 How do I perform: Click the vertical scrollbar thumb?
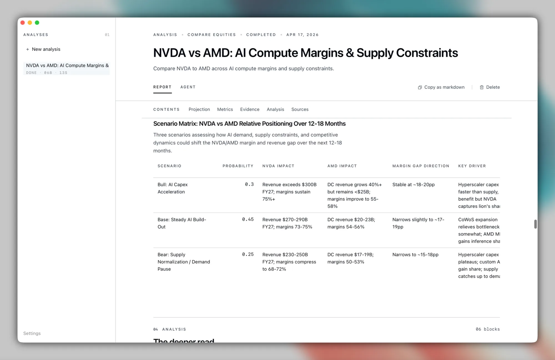(535, 224)
